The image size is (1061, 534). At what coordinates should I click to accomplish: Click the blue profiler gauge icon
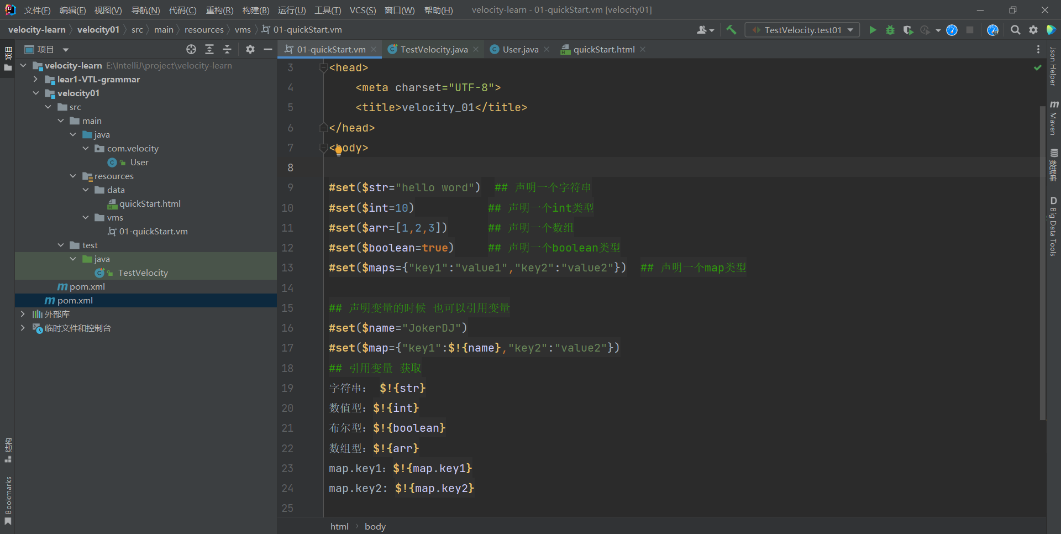coord(952,30)
